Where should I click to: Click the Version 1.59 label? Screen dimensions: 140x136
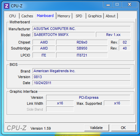(40, 128)
